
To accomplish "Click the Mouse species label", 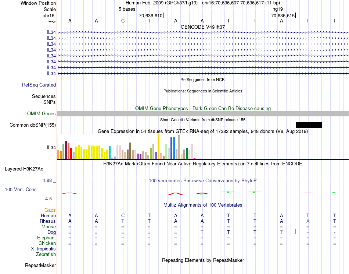I will tap(48, 227).
